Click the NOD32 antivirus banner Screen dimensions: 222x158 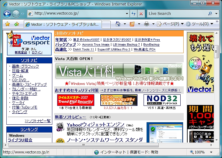click(162, 100)
